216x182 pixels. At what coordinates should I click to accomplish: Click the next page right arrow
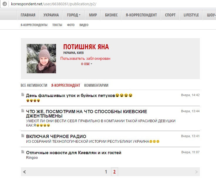point(196,172)
